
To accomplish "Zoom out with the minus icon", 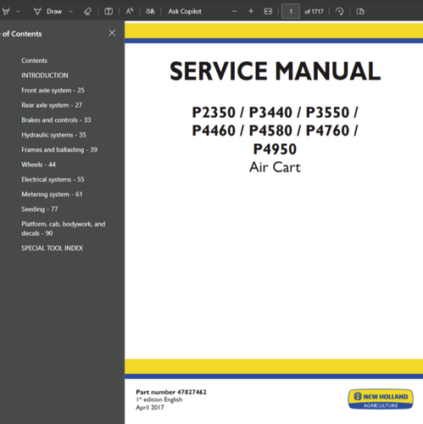I will 234,11.
